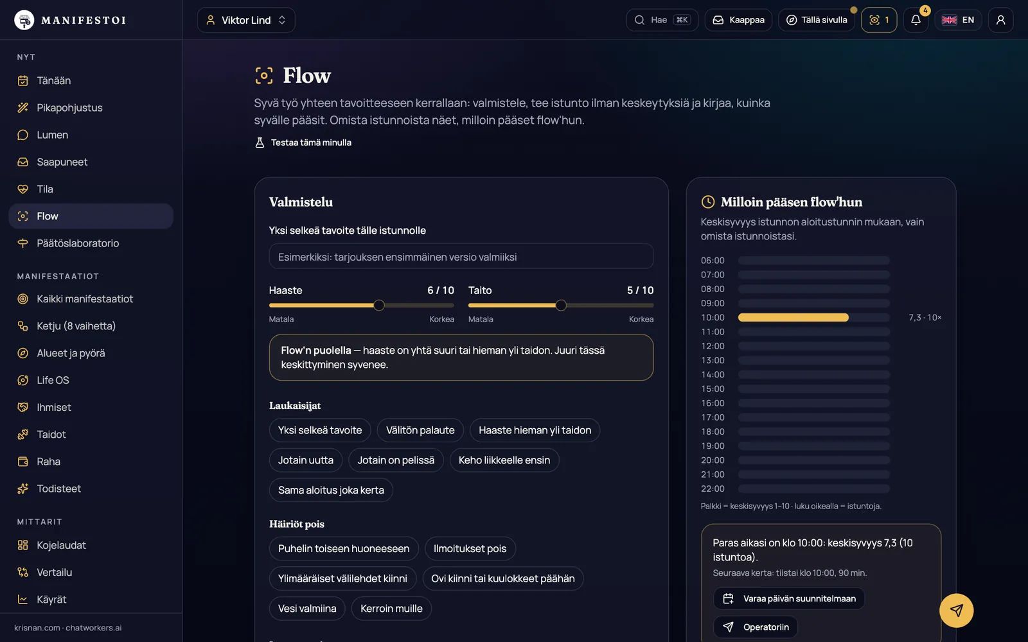Click the Operatoriin button

(x=756, y=627)
